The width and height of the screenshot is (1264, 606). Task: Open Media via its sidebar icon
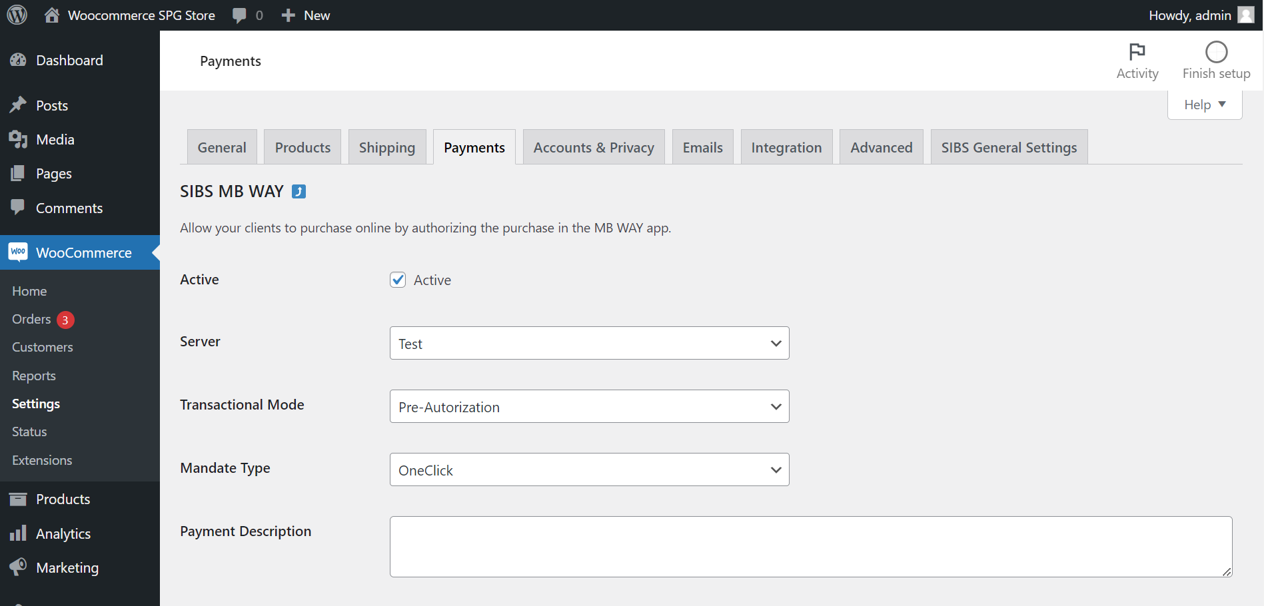[18, 140]
